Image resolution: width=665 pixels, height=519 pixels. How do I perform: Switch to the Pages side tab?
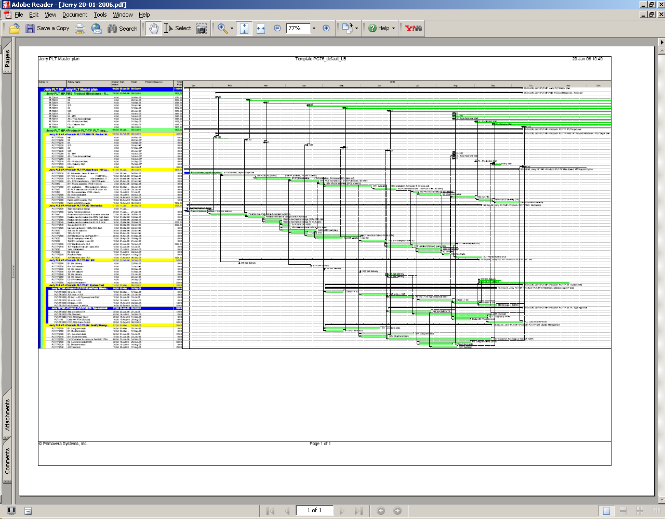[7, 59]
